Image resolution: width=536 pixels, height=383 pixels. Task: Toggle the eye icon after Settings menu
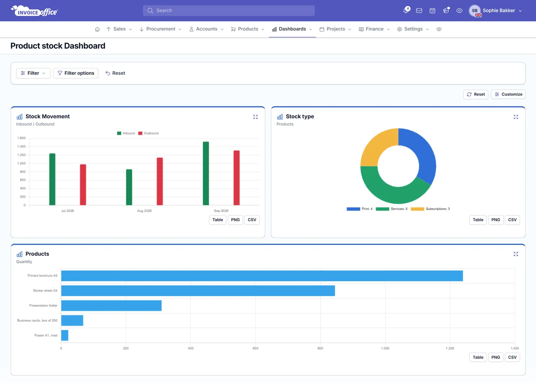click(439, 29)
